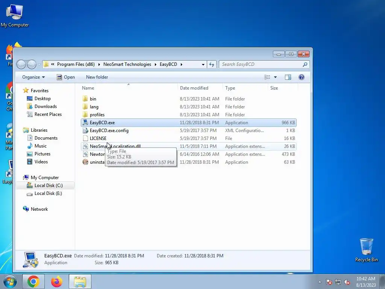This screenshot has height=289, width=385.
Task: Show hidden breadcrumb path chevrons
Action: 53,64
